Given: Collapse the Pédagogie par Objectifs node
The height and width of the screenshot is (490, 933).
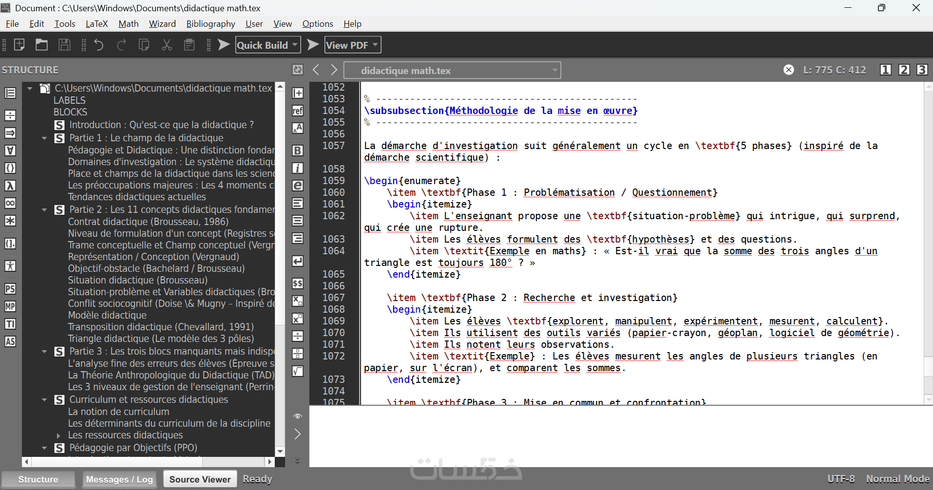Looking at the screenshot, I should pyautogui.click(x=44, y=448).
